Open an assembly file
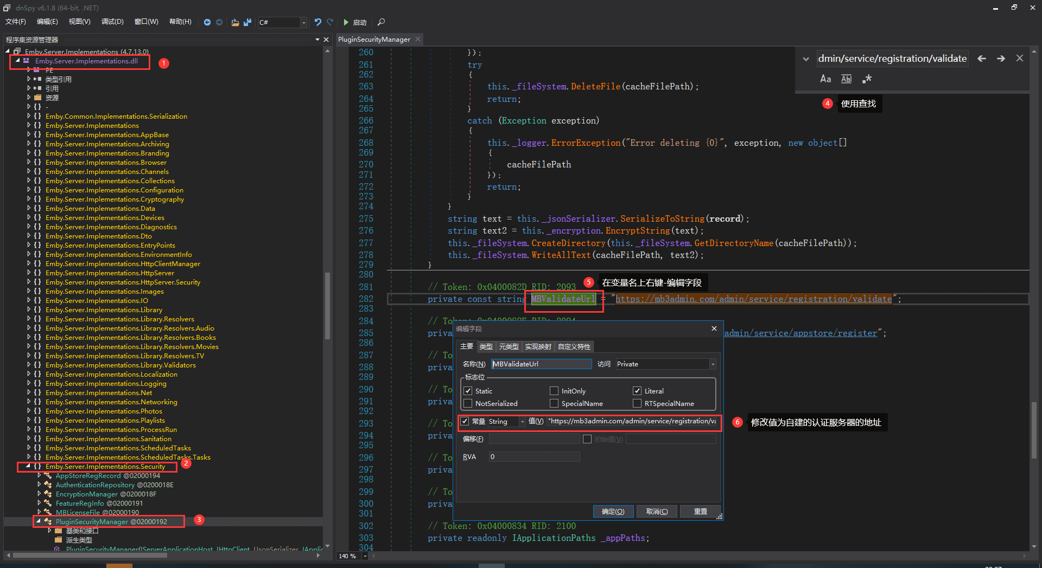This screenshot has width=1042, height=568. click(x=235, y=22)
